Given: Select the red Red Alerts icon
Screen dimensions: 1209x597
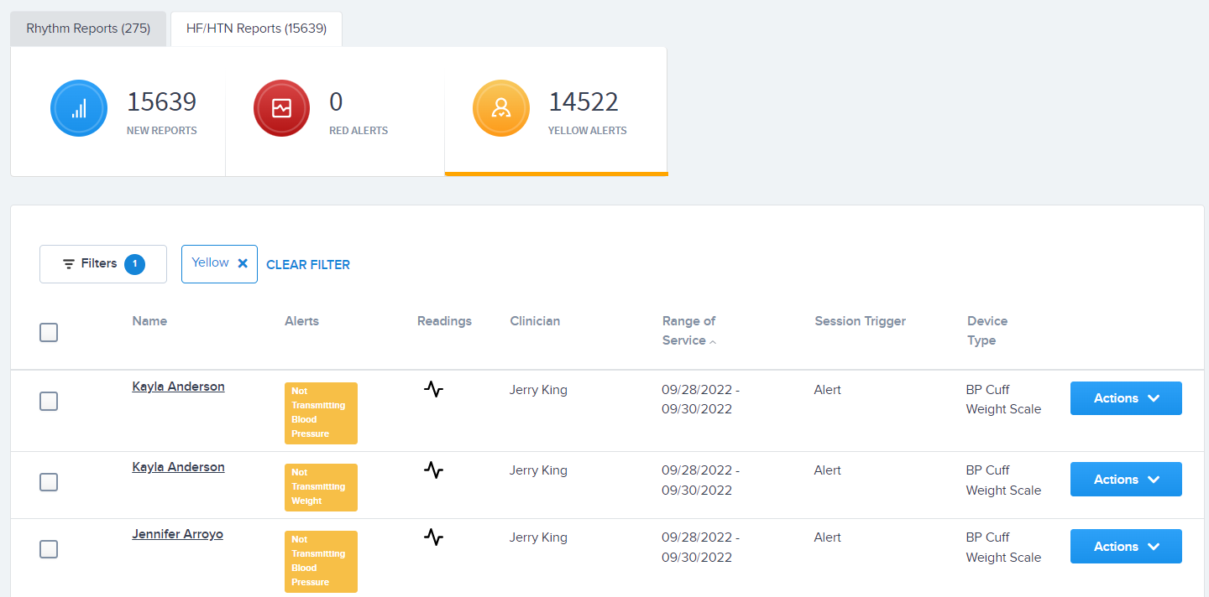Looking at the screenshot, I should pyautogui.click(x=281, y=108).
